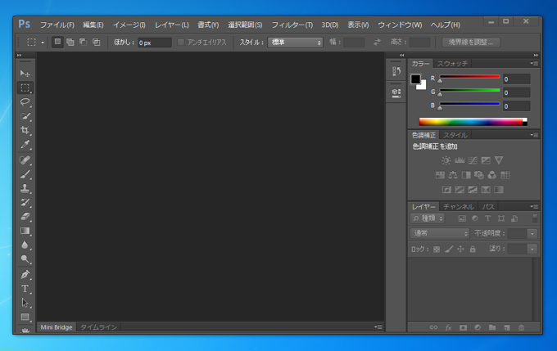The width and height of the screenshot is (557, 351).
Task: Open the tool preset picker arrow
Action: [x=43, y=43]
